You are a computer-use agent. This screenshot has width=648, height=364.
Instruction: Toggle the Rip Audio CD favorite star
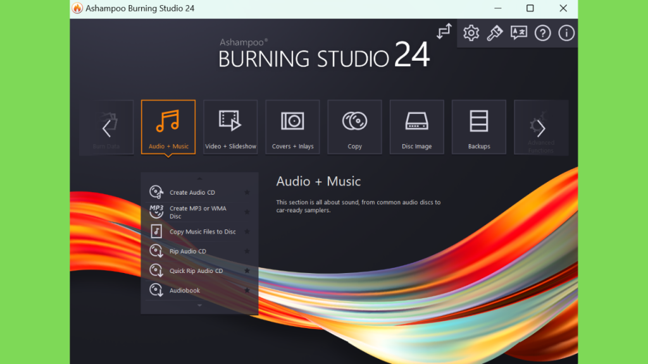point(247,251)
